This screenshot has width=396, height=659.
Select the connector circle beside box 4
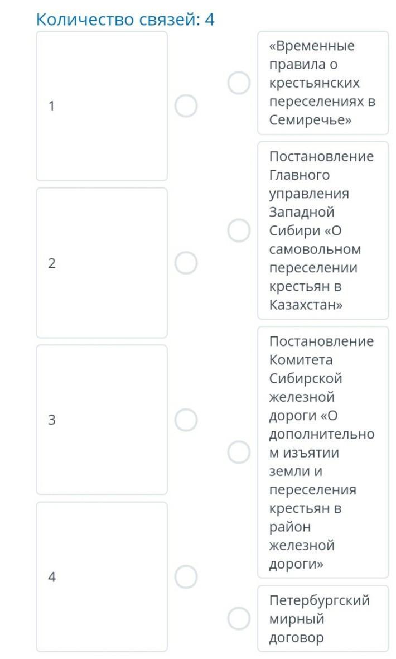(186, 576)
